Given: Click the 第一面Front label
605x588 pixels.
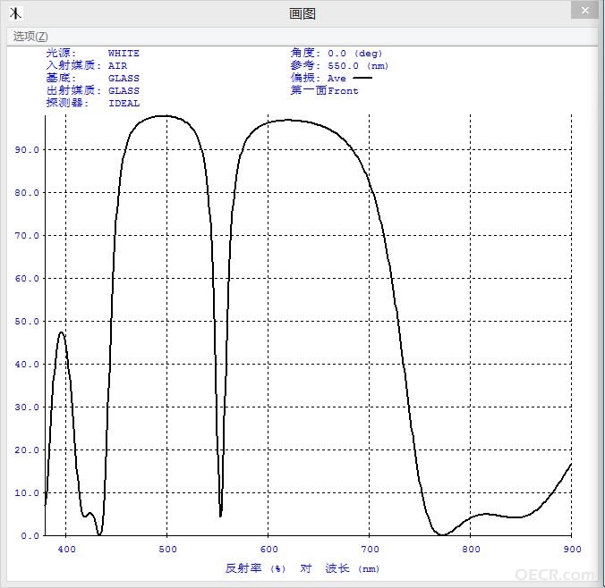Looking at the screenshot, I should tap(324, 90).
